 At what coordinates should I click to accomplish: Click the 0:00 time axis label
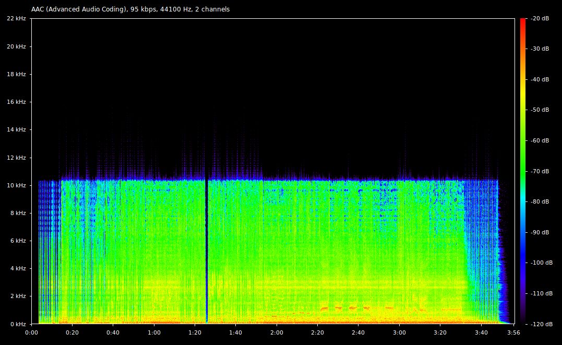[31, 332]
